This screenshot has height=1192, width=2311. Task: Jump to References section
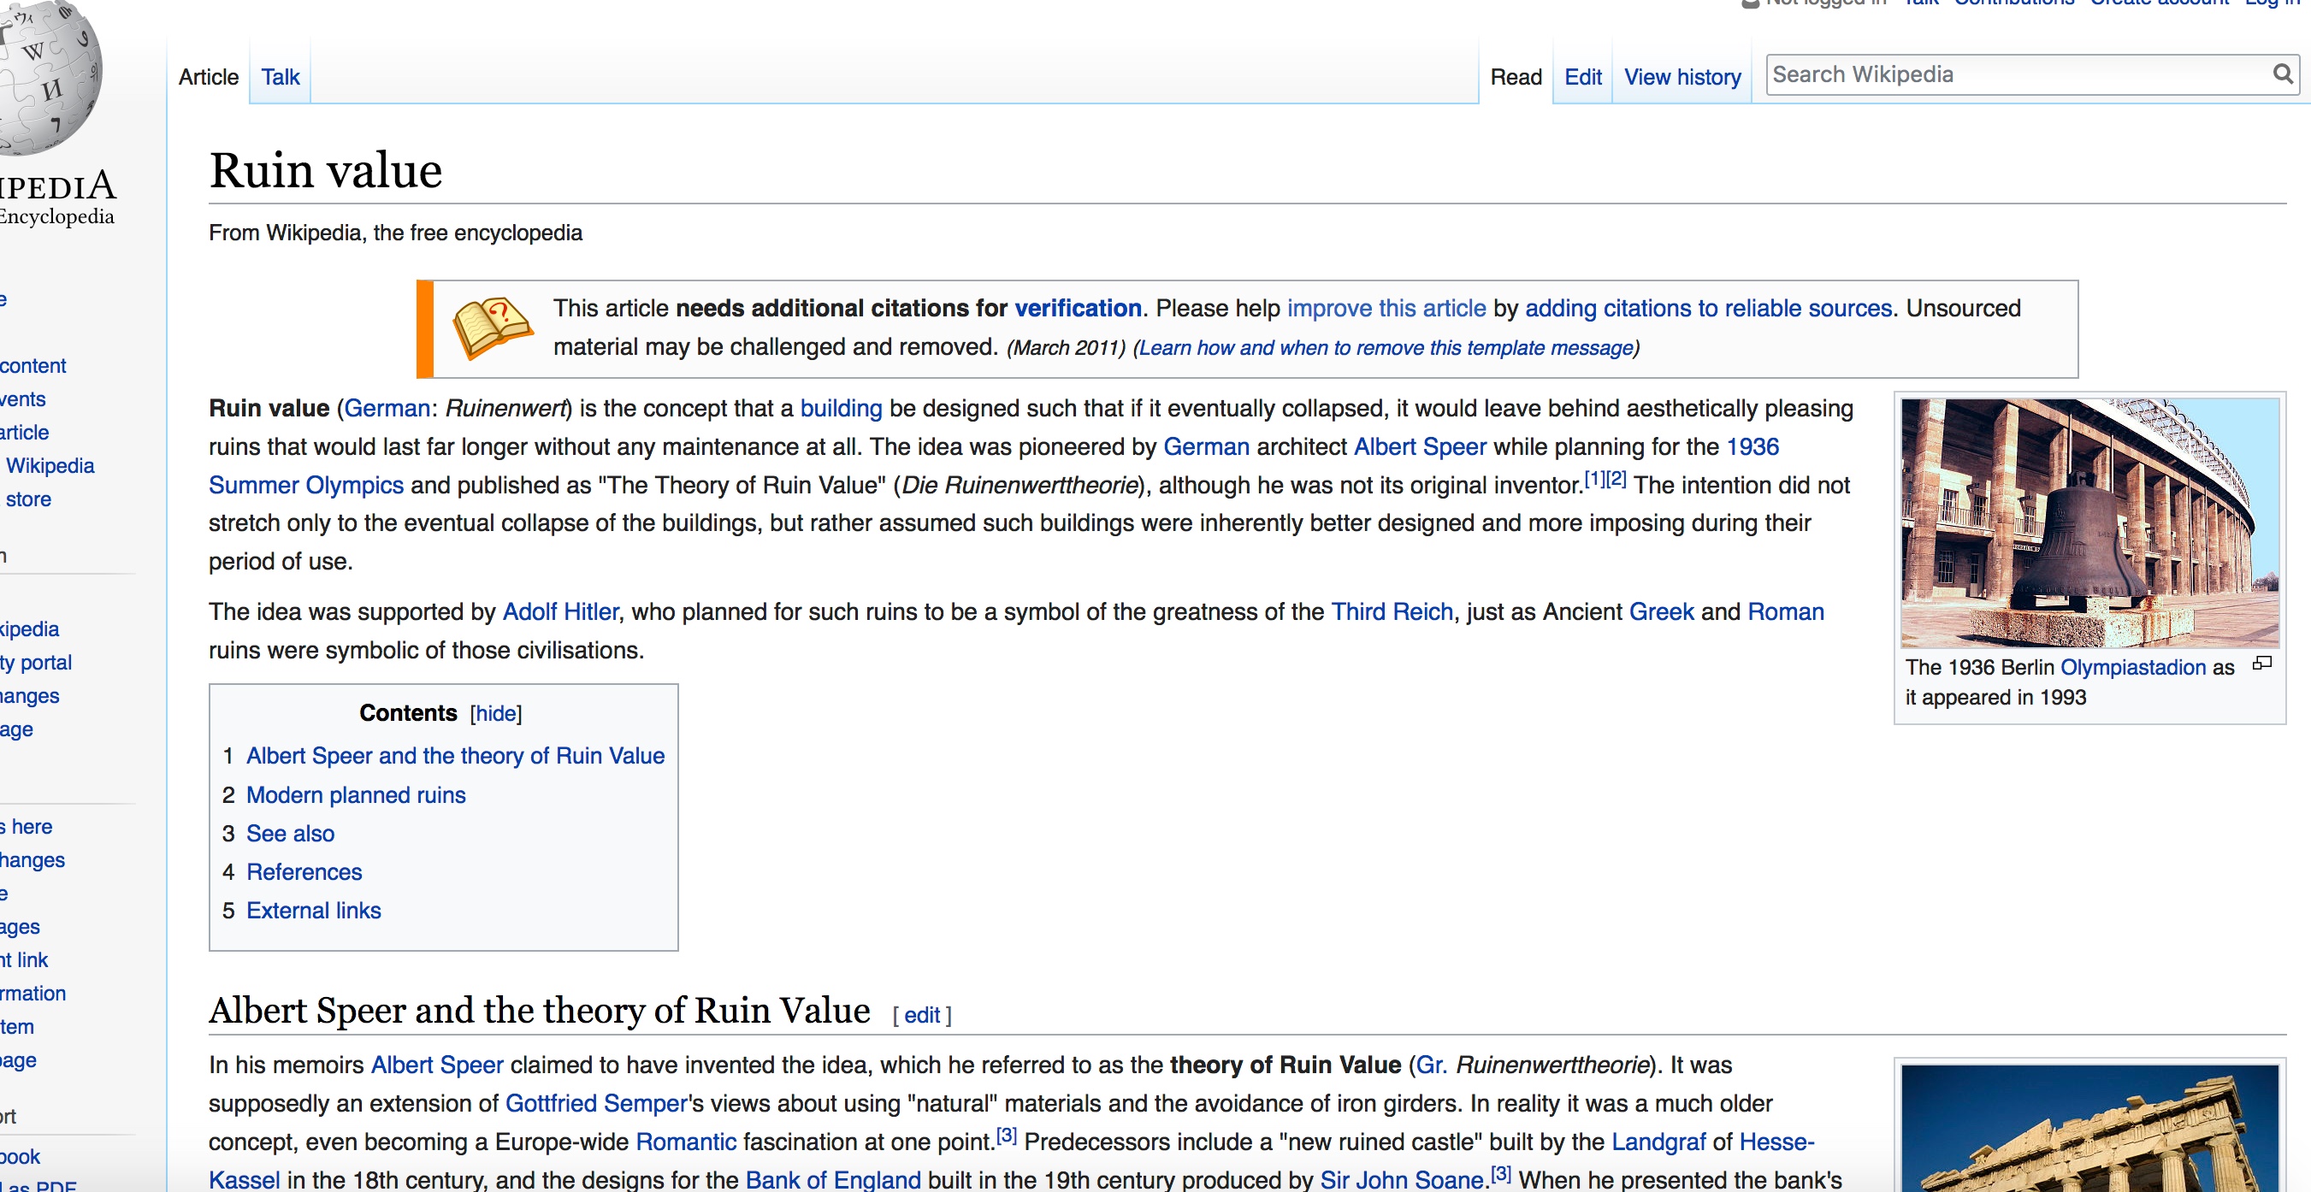(x=304, y=873)
